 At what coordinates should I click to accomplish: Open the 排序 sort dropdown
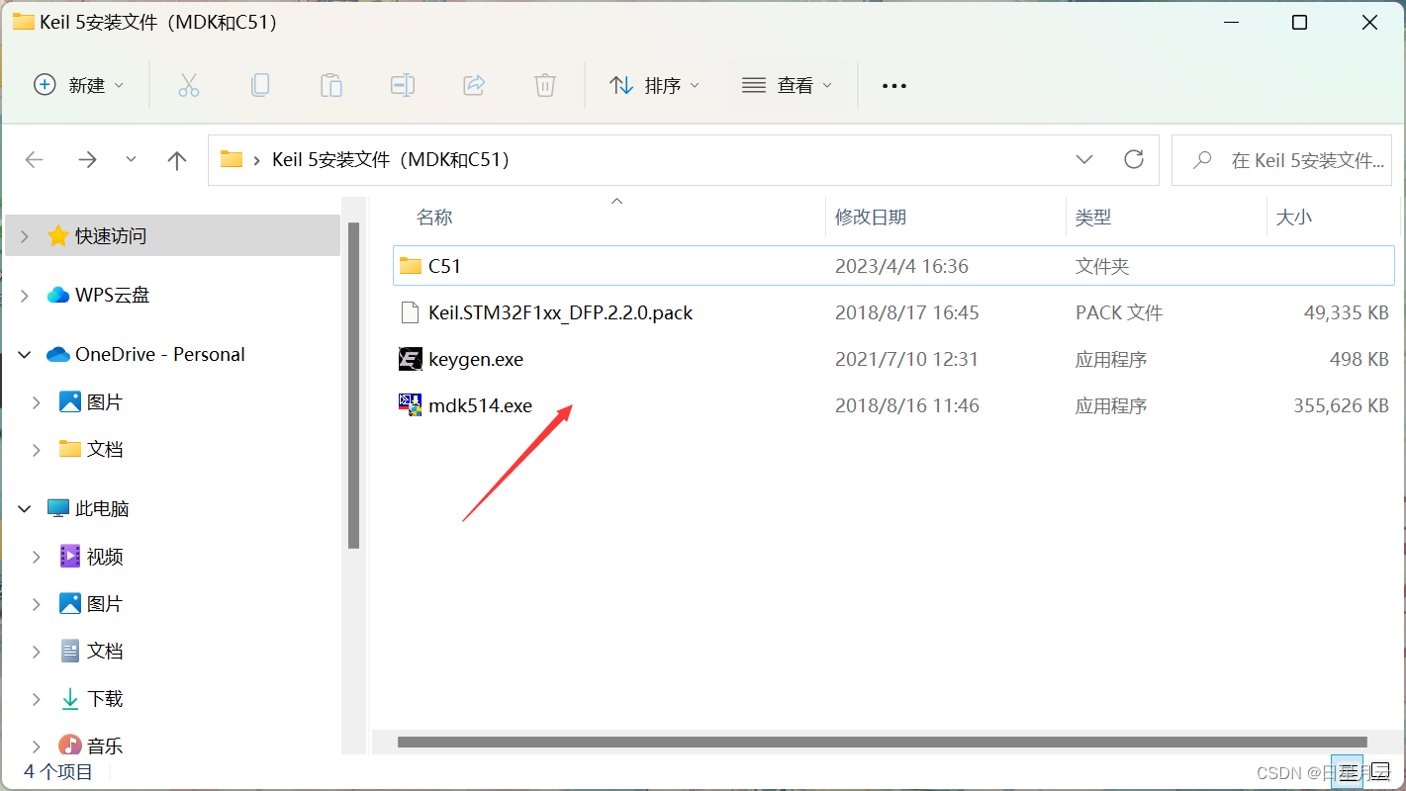pos(654,85)
